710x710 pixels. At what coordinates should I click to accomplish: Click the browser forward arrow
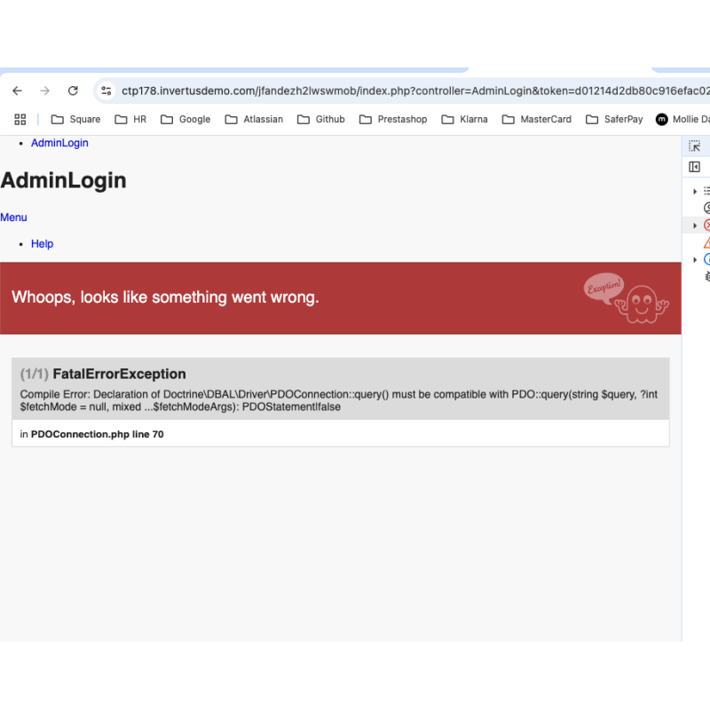click(x=45, y=91)
